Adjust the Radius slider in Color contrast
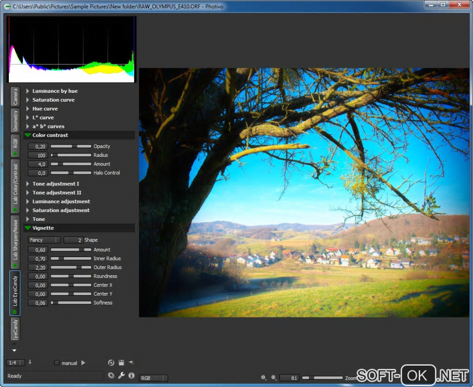The width and height of the screenshot is (473, 387). [x=71, y=155]
